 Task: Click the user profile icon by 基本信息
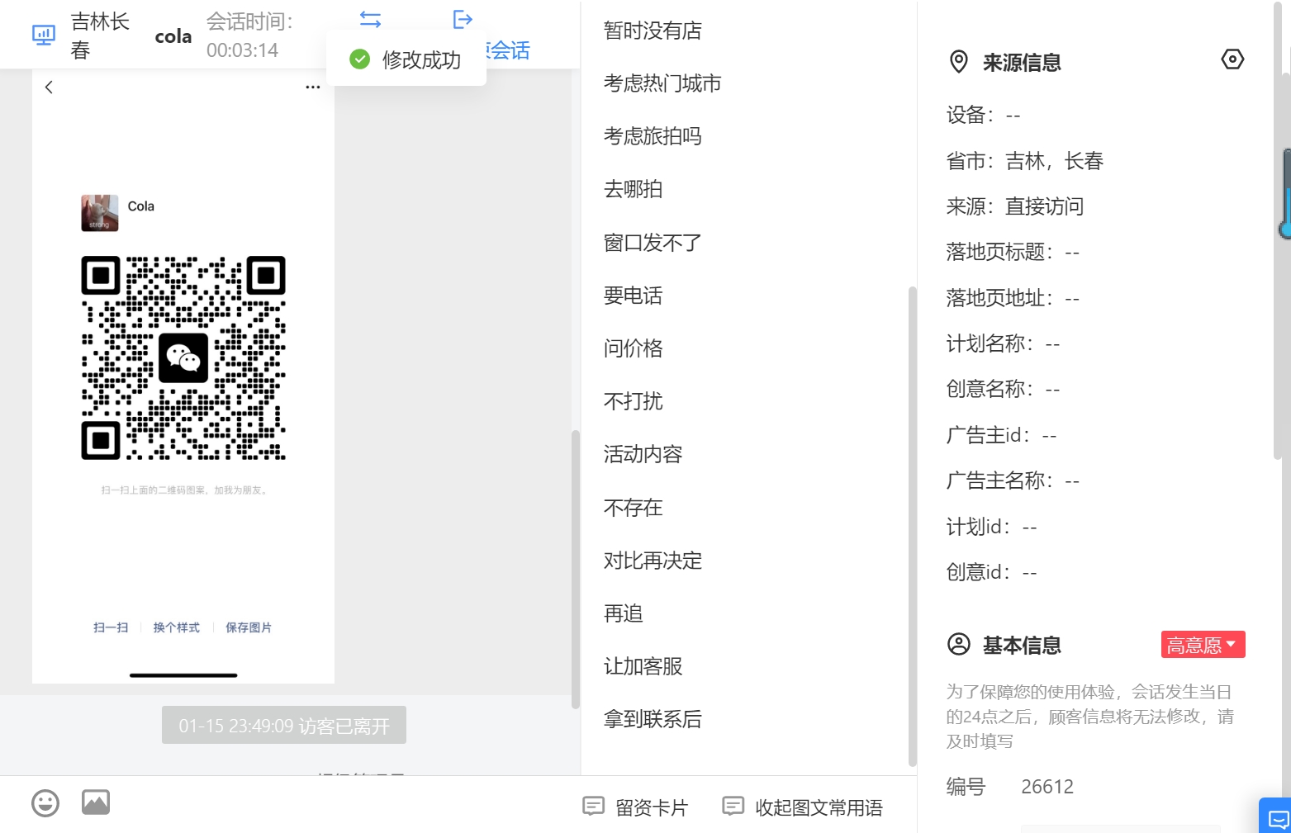959,644
